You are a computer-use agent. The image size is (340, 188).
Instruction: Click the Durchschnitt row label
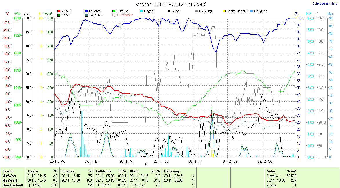(x=12, y=185)
